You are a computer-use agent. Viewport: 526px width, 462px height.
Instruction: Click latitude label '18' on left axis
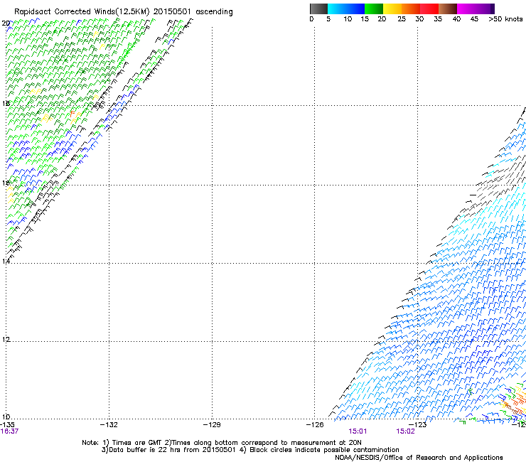pyautogui.click(x=6, y=103)
